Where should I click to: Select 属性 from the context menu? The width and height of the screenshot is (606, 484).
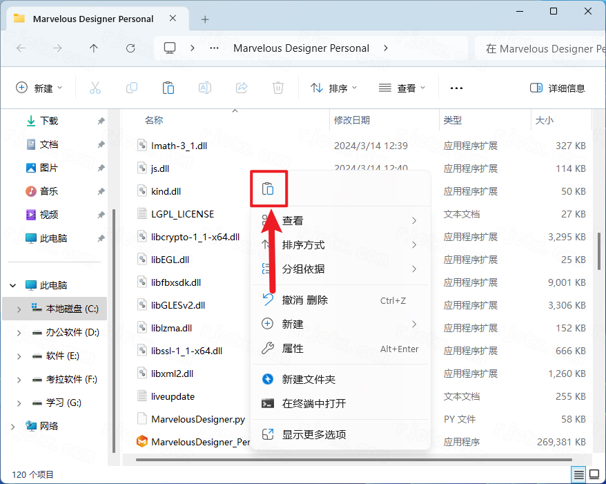[x=293, y=349]
